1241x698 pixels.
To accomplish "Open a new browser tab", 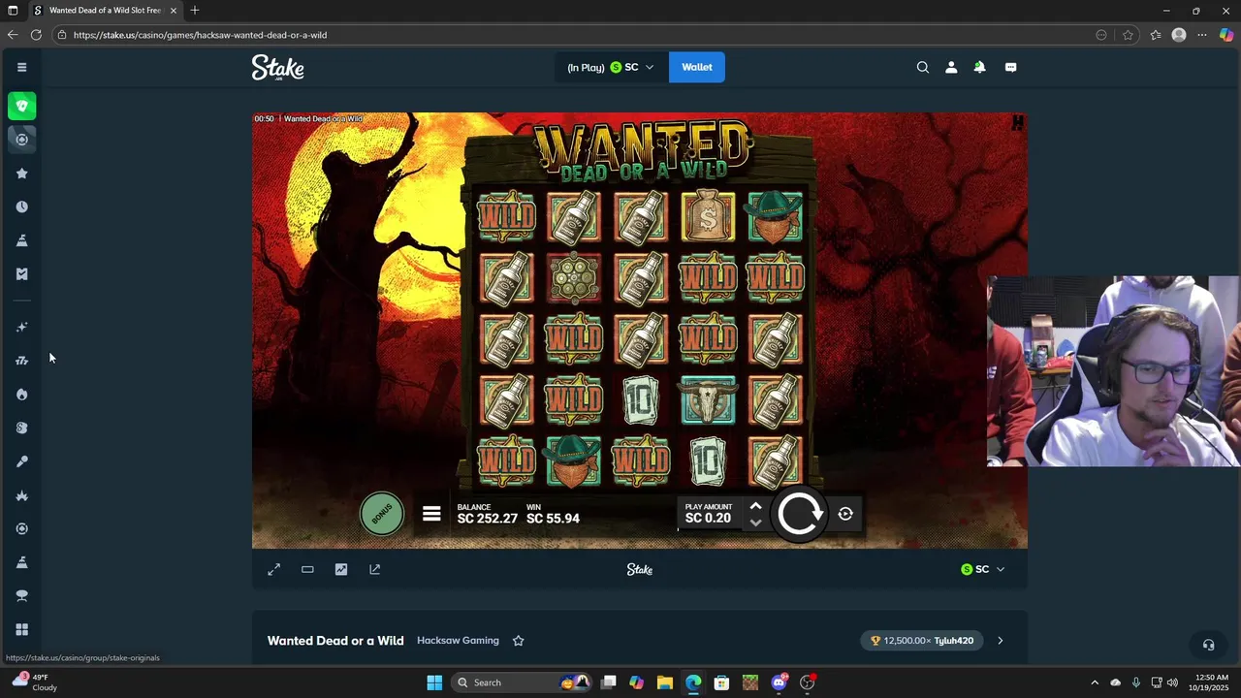I will pyautogui.click(x=195, y=11).
